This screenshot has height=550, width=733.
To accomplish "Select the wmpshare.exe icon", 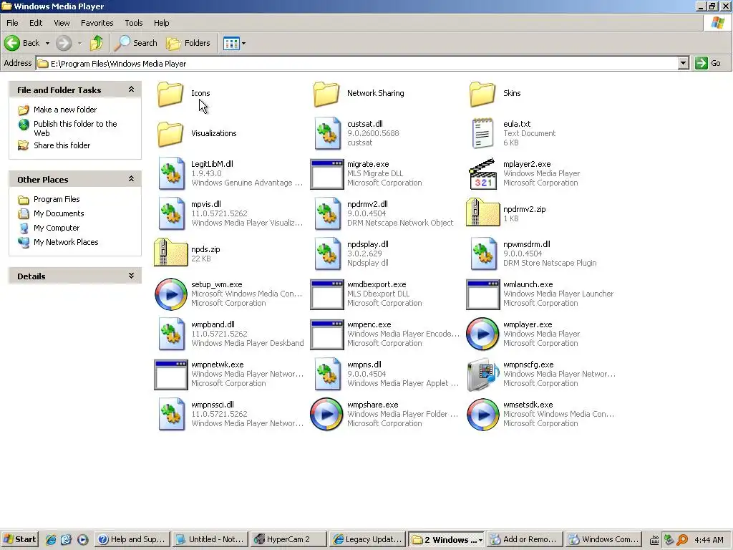I will coord(326,415).
